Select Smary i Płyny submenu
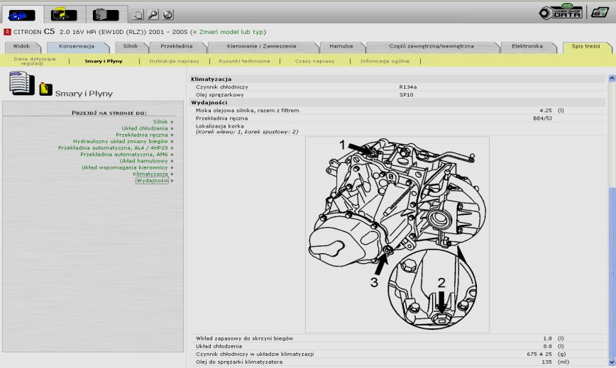The height and width of the screenshot is (368, 616). tap(104, 61)
